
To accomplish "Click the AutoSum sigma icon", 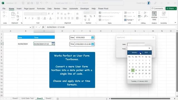I will click(139, 13).
